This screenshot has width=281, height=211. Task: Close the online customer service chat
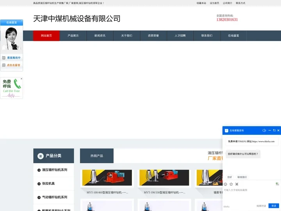278,131
